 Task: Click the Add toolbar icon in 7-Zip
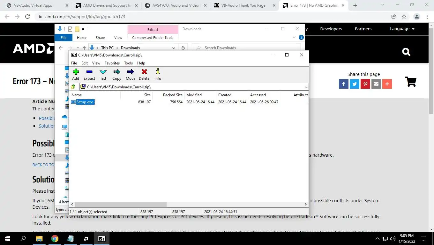[76, 74]
